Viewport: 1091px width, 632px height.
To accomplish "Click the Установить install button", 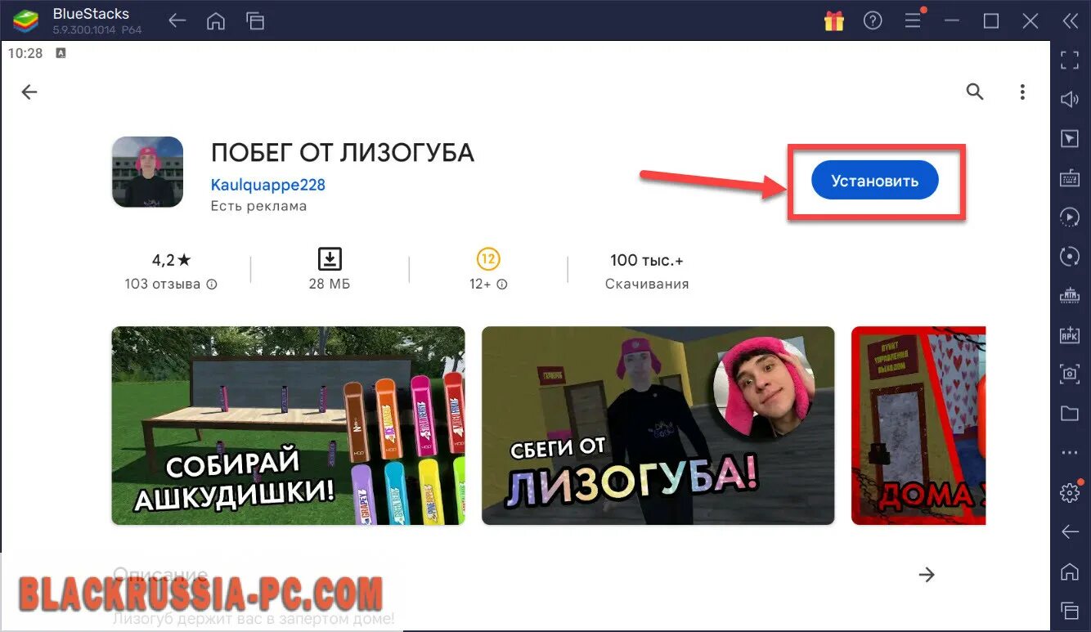I will [x=874, y=181].
